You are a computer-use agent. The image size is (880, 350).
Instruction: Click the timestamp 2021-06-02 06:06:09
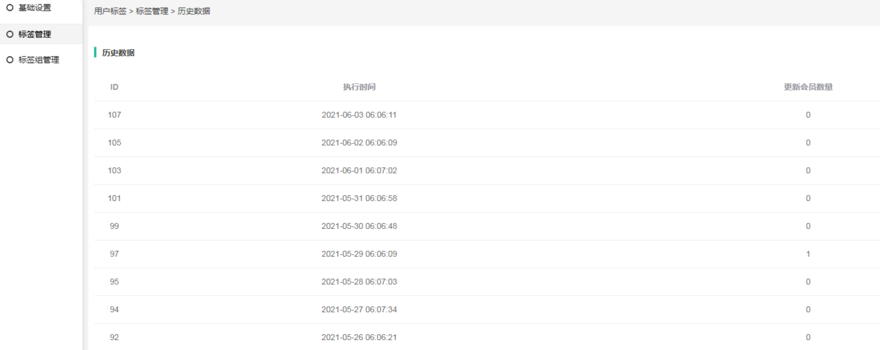coord(359,143)
